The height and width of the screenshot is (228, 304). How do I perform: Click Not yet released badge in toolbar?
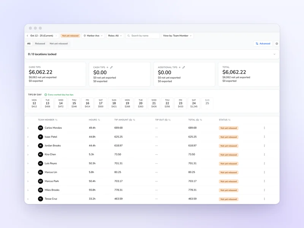click(x=70, y=36)
